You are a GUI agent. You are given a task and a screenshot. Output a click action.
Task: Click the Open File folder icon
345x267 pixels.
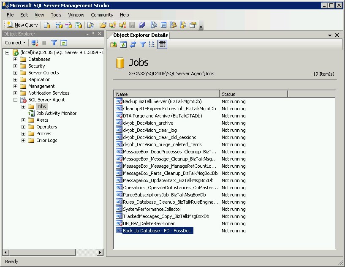(x=103, y=25)
